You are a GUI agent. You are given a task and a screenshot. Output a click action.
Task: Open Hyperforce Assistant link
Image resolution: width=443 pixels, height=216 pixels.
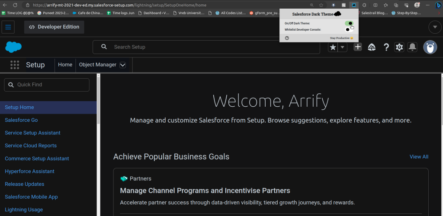click(x=30, y=172)
